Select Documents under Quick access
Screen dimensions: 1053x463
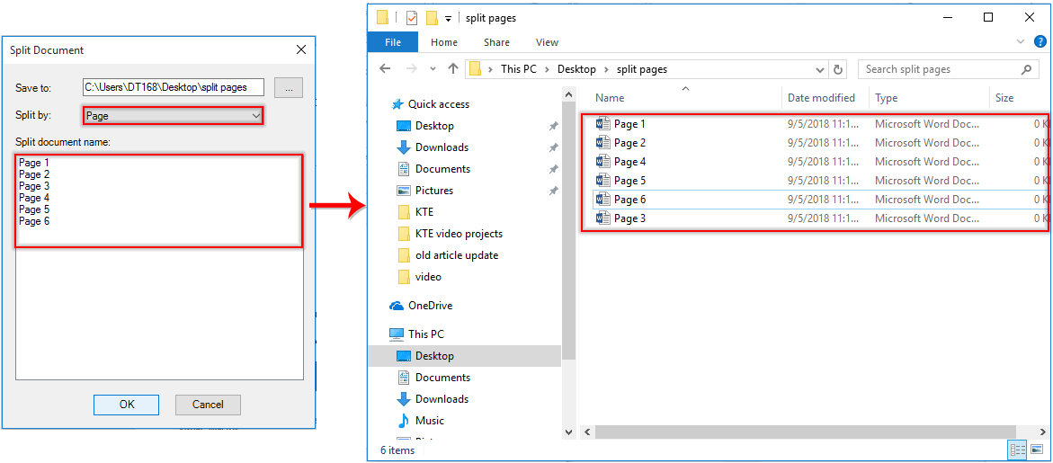click(442, 168)
